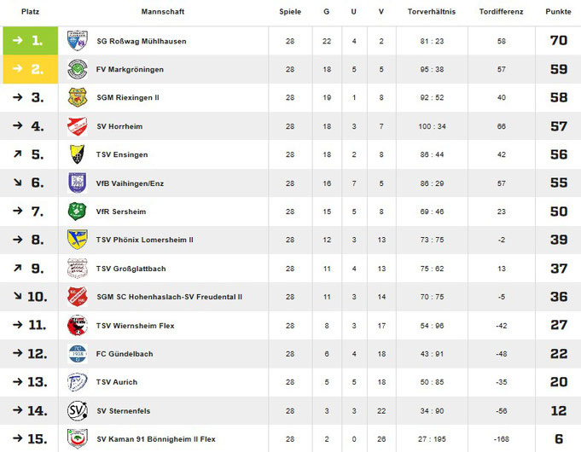Open the TSV Aurich team link
The image size is (581, 452).
pos(117,382)
